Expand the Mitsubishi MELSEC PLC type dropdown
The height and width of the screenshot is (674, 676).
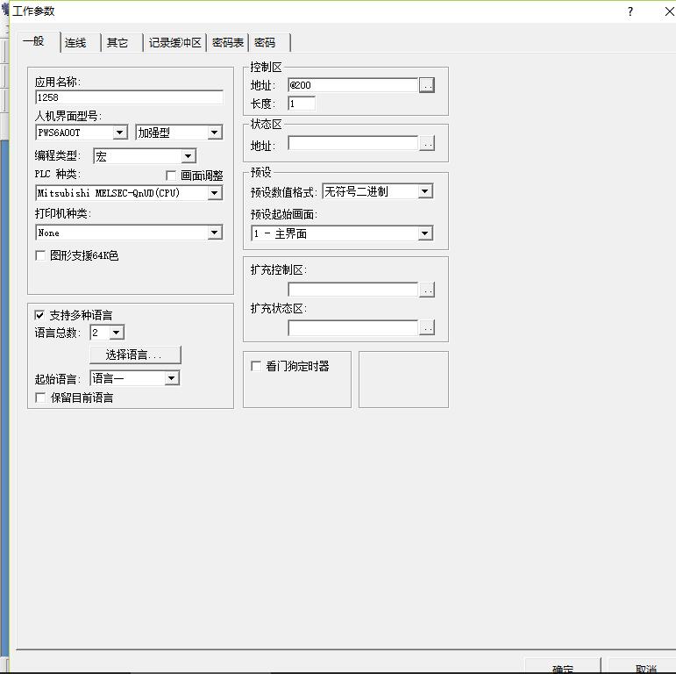tap(215, 193)
